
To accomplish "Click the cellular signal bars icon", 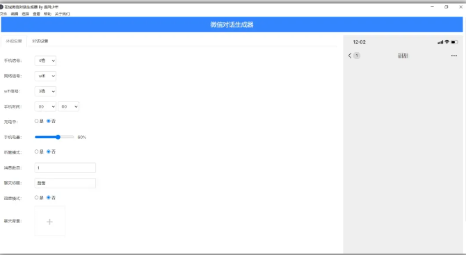I will [440, 42].
